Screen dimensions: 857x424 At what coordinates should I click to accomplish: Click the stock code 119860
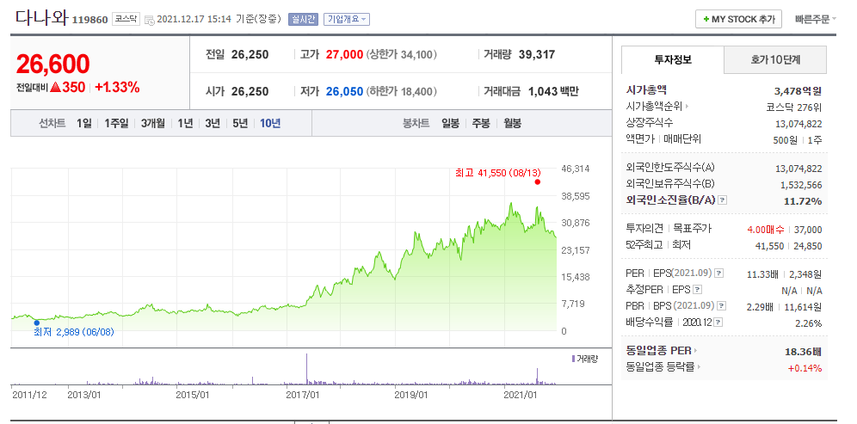click(90, 21)
